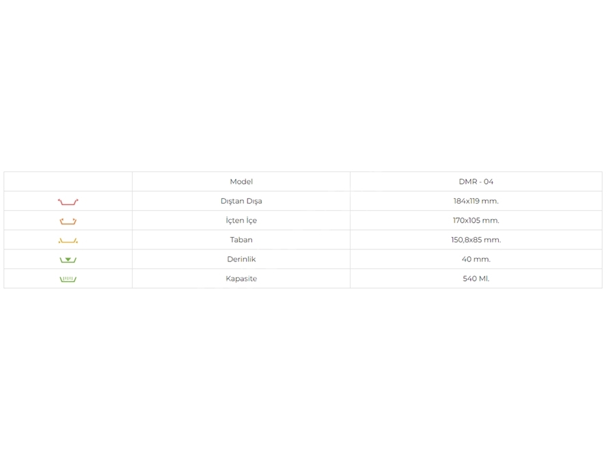Click the 170x105 mm. value

click(476, 221)
